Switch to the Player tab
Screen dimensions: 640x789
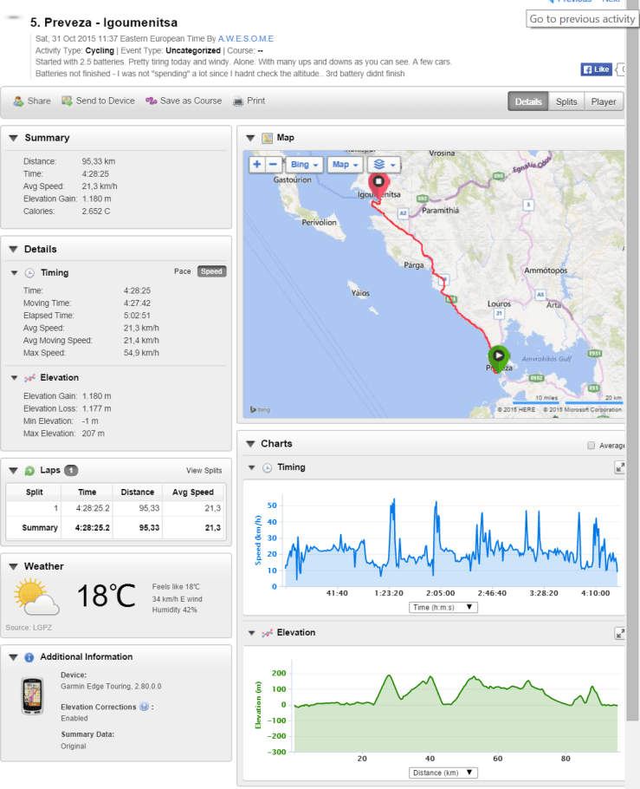(x=604, y=101)
